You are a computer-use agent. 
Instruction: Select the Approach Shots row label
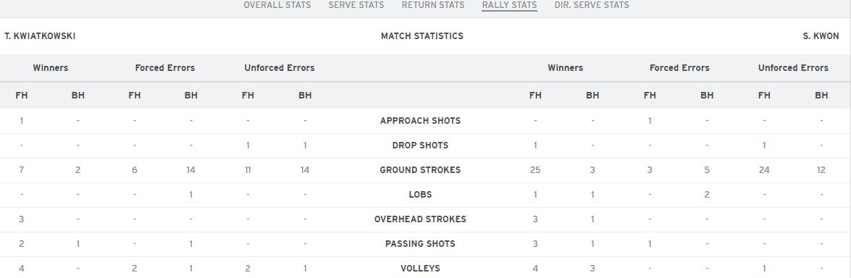coord(421,120)
